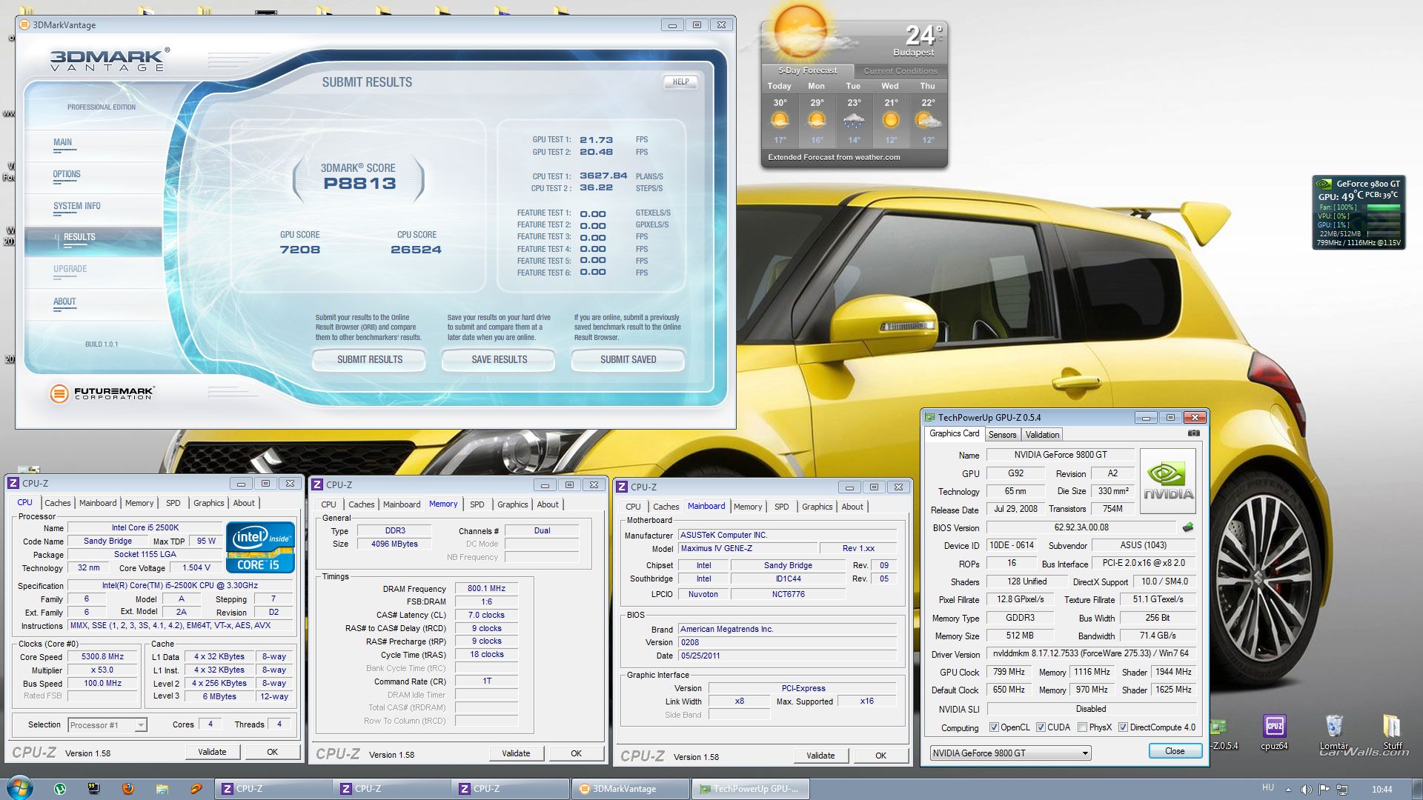
Task: Switch to the Sensors tab in GPU-Z
Action: click(1002, 435)
